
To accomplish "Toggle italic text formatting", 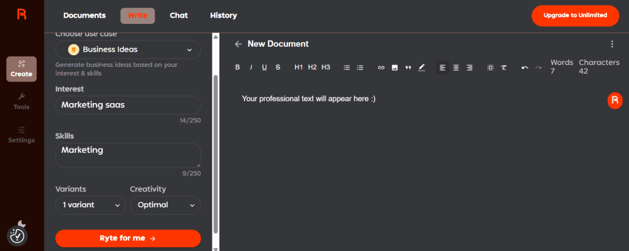I will pyautogui.click(x=251, y=68).
